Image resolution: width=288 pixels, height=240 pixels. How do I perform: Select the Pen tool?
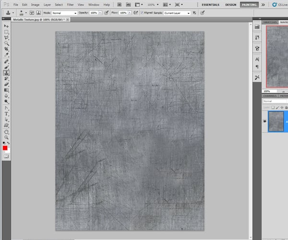tap(6, 108)
